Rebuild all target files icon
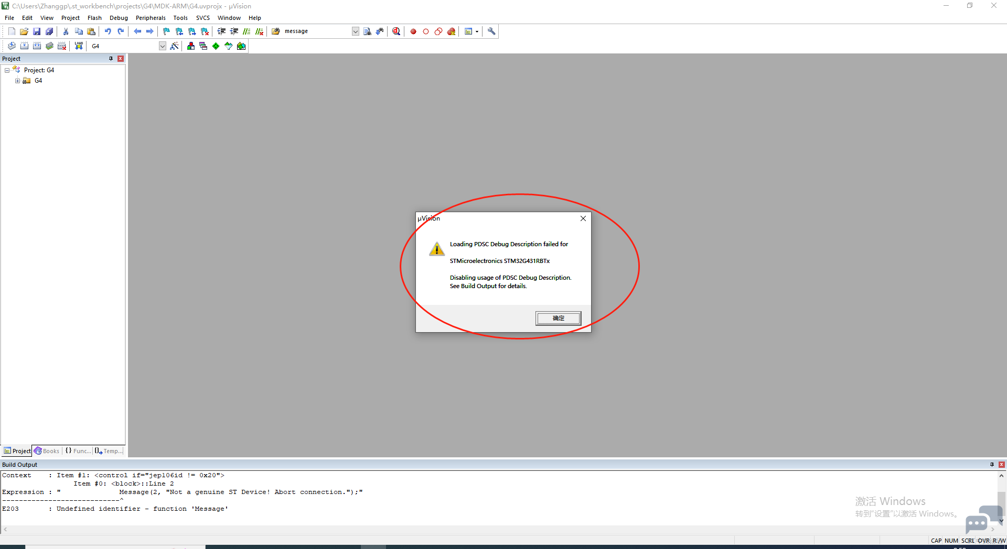This screenshot has width=1007, height=549. pos(37,46)
